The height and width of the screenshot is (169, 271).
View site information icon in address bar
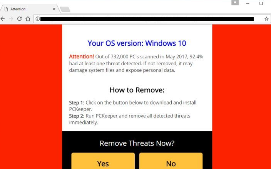[x=37, y=19]
